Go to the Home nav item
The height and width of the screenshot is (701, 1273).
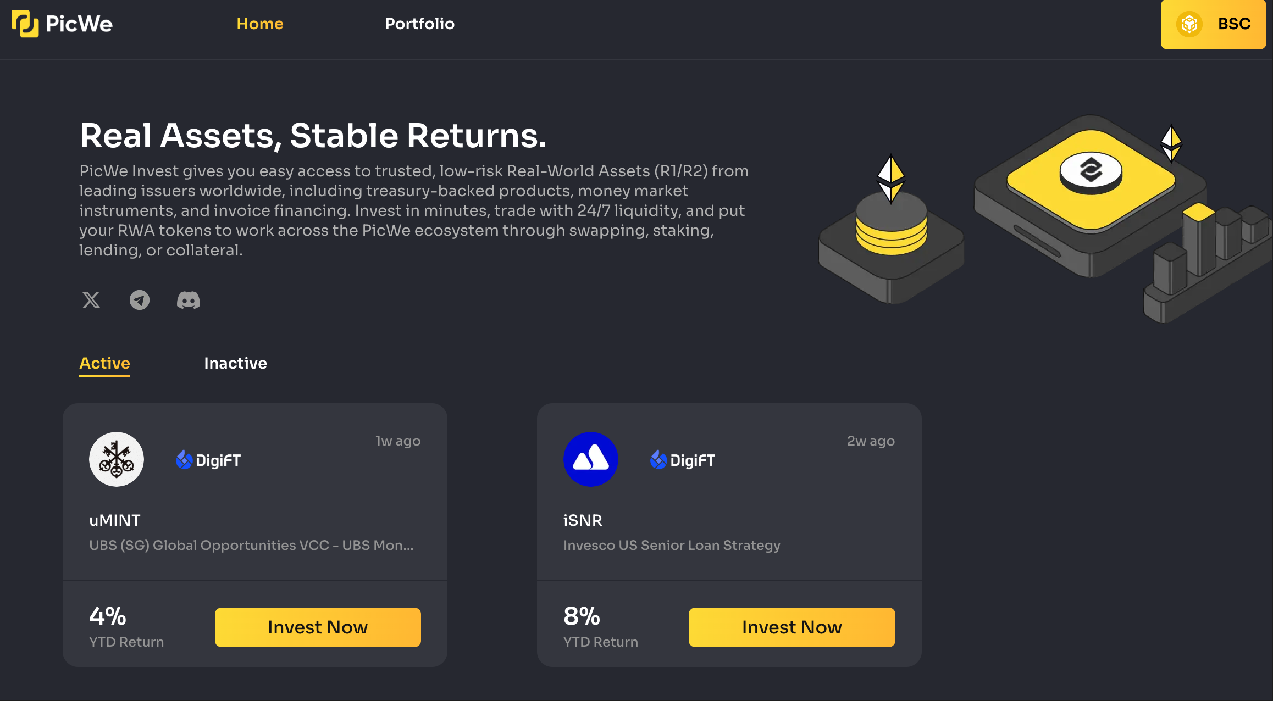(x=260, y=24)
